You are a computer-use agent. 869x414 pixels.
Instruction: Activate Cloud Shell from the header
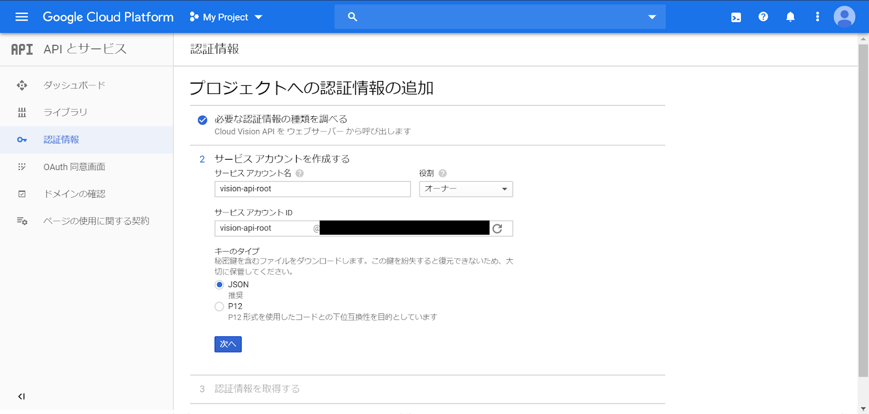point(736,17)
